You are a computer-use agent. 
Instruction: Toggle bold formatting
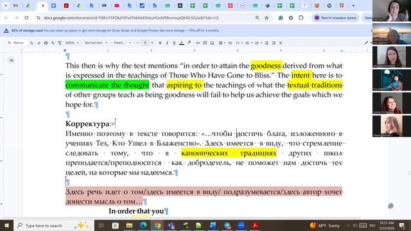pos(160,43)
